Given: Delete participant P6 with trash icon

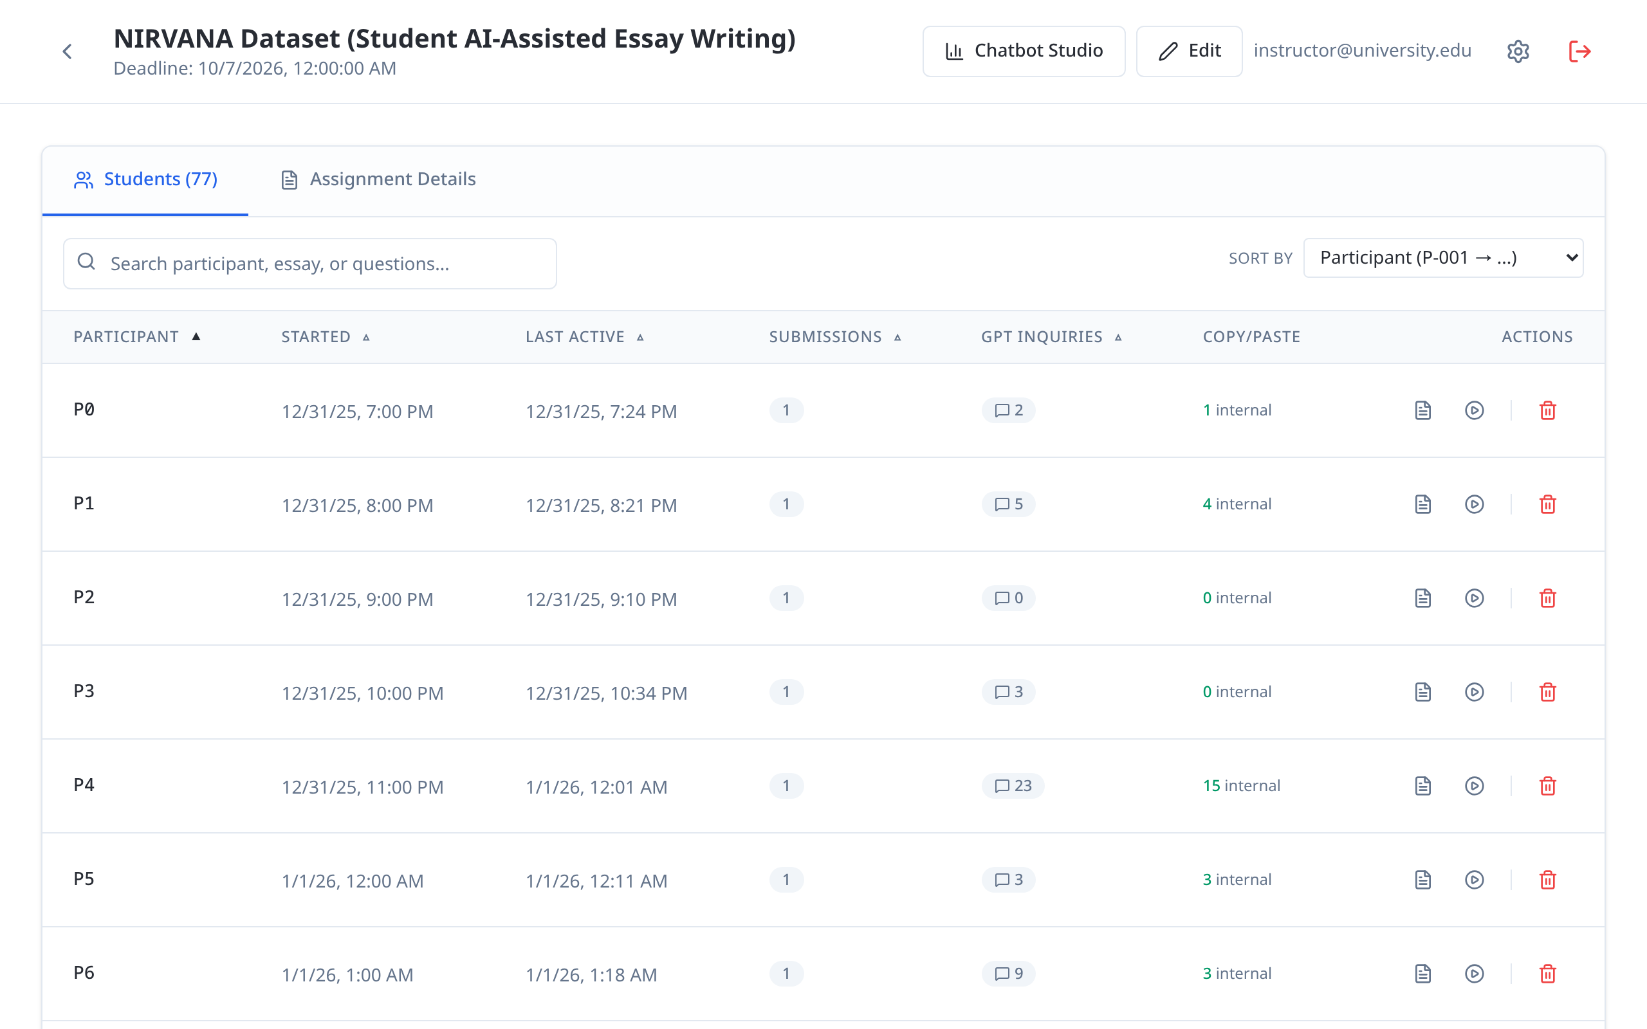Looking at the screenshot, I should pos(1548,974).
